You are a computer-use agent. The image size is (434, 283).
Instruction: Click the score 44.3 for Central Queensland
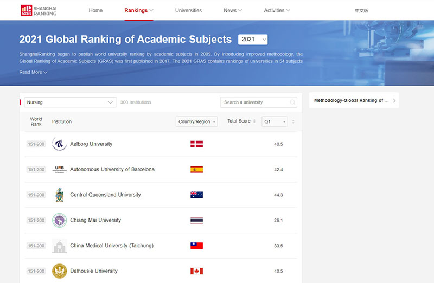click(278, 195)
